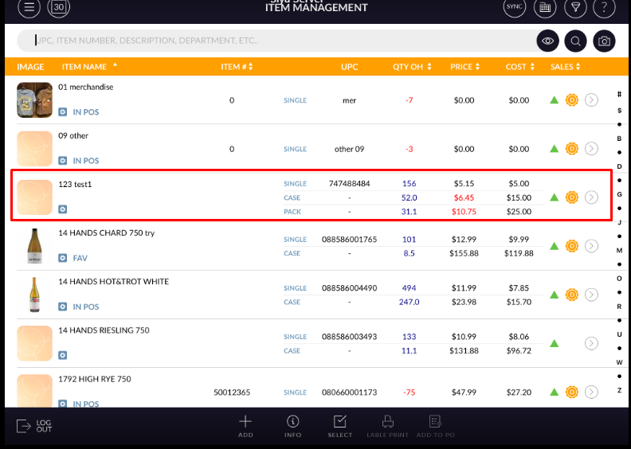Click the SYNC circle button
The height and width of the screenshot is (449, 631).
(x=515, y=7)
